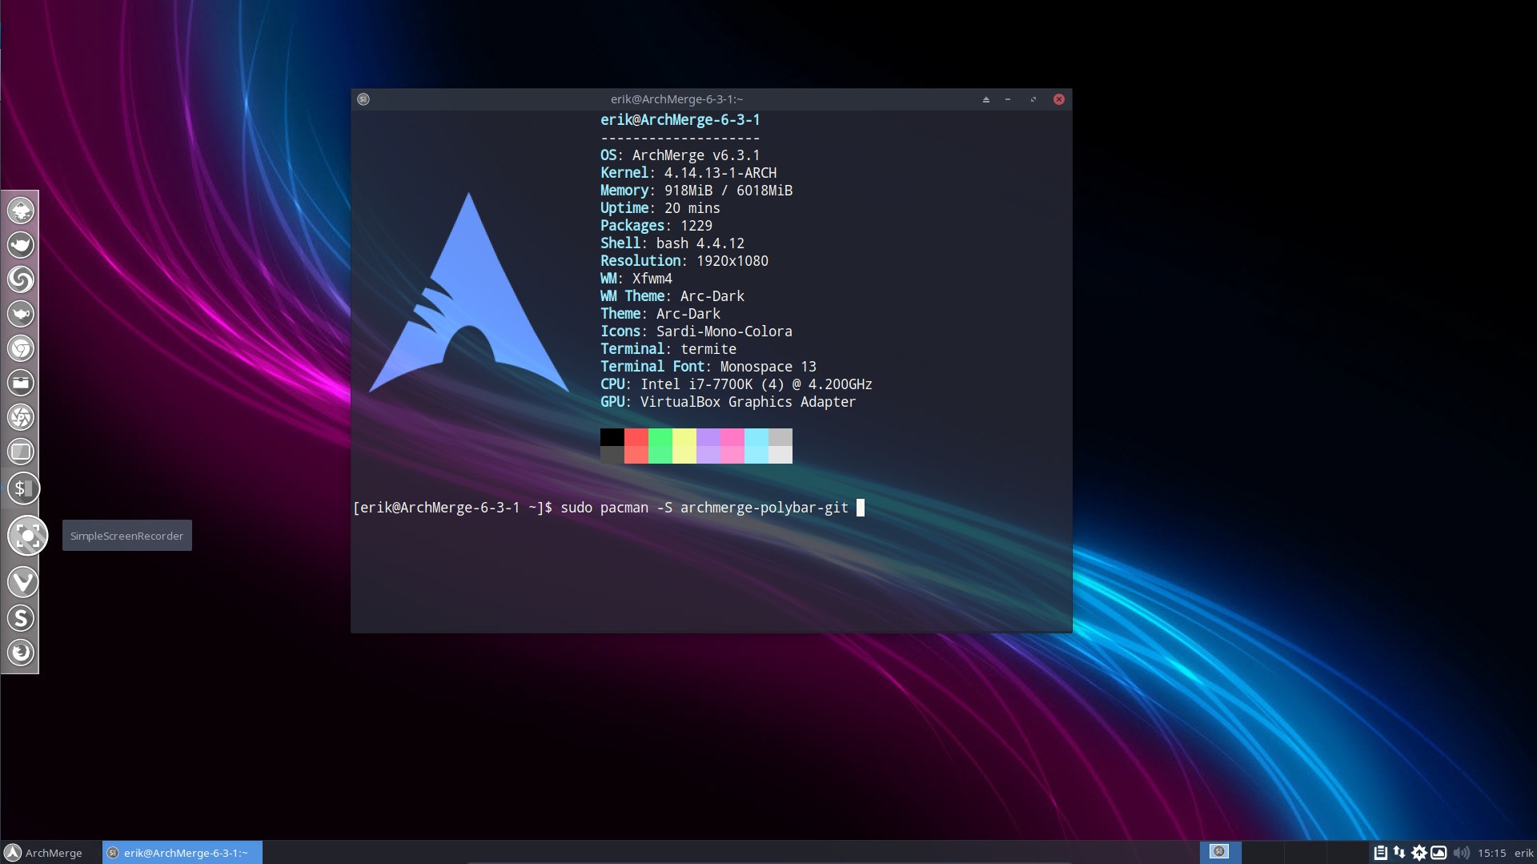Click the 'Shell: bash 4.4.12' line
1537x864 pixels.
click(x=672, y=243)
